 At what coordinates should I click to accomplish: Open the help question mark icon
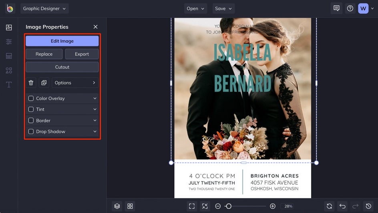point(350,8)
